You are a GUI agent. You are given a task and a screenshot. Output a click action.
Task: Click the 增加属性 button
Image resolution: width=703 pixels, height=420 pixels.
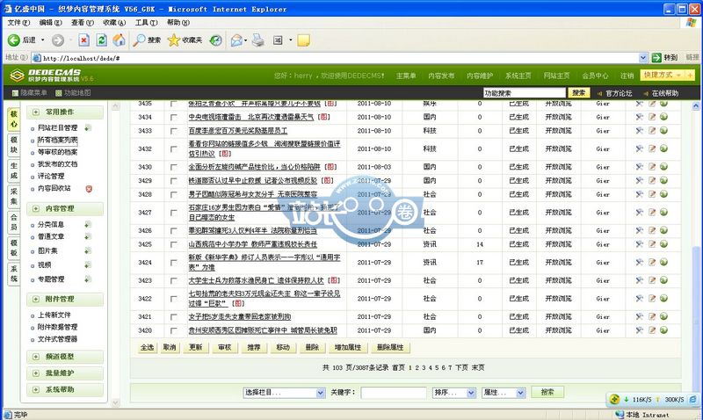348,347
